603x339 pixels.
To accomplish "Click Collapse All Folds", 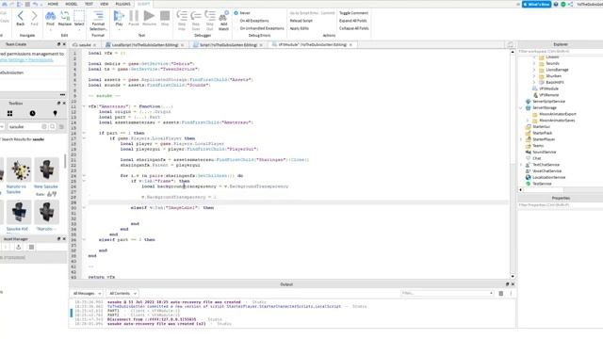I will (x=354, y=28).
